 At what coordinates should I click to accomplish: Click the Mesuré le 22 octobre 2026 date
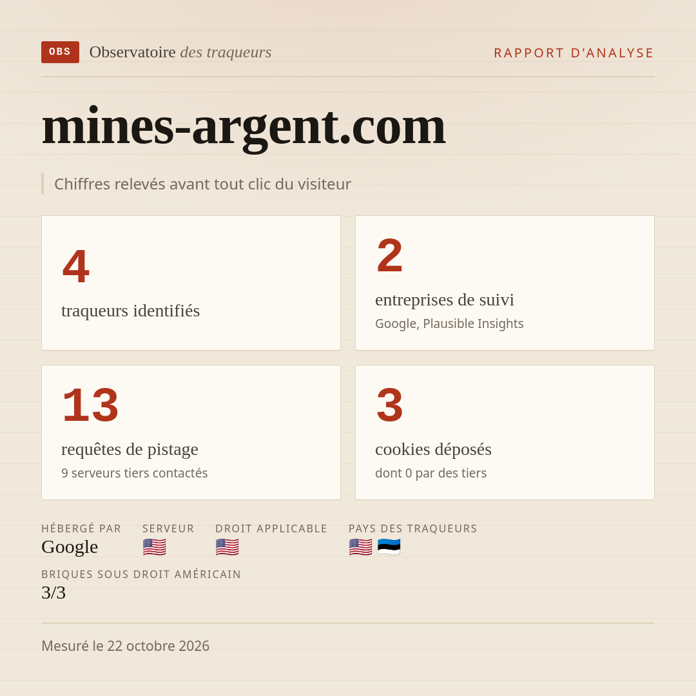click(x=125, y=646)
